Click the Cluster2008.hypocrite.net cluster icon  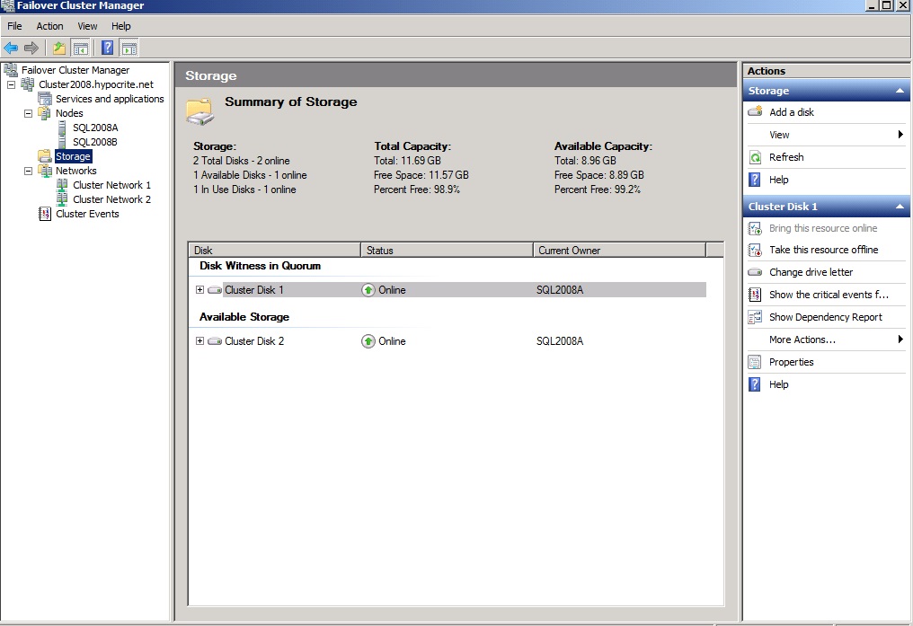point(27,84)
